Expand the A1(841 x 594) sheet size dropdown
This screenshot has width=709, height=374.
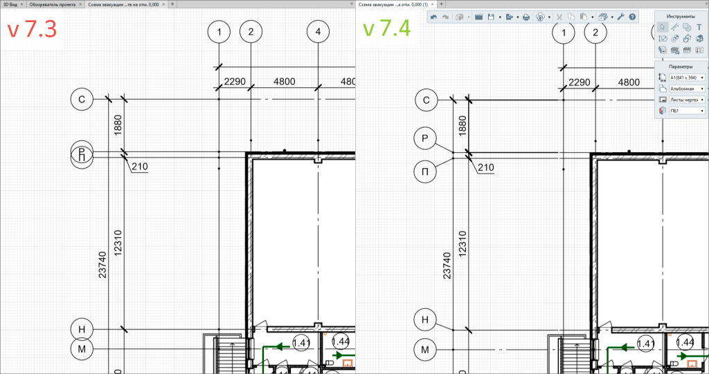coord(702,78)
